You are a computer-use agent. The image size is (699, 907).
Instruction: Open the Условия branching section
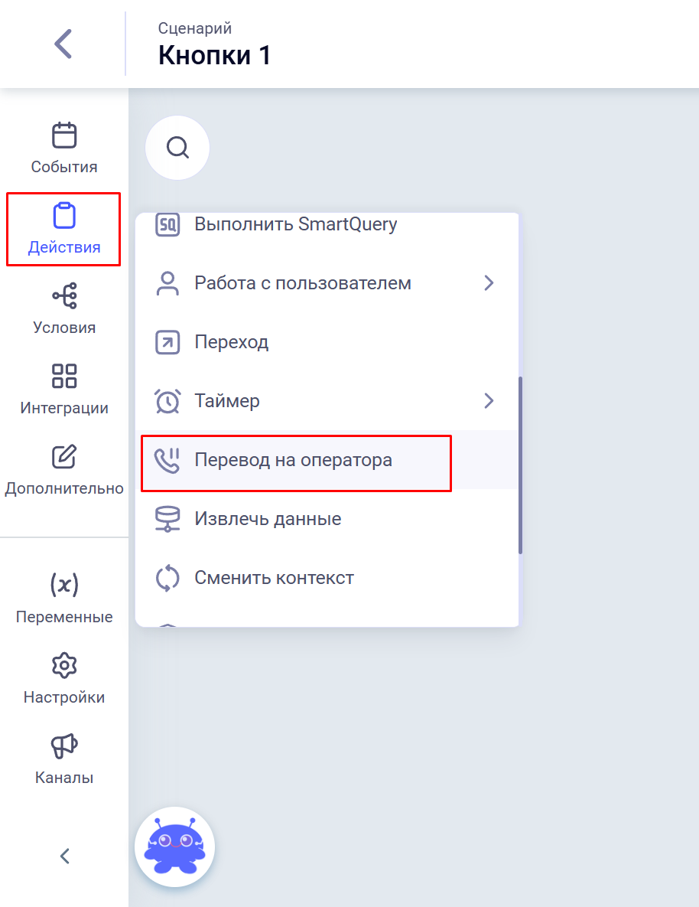coord(64,308)
